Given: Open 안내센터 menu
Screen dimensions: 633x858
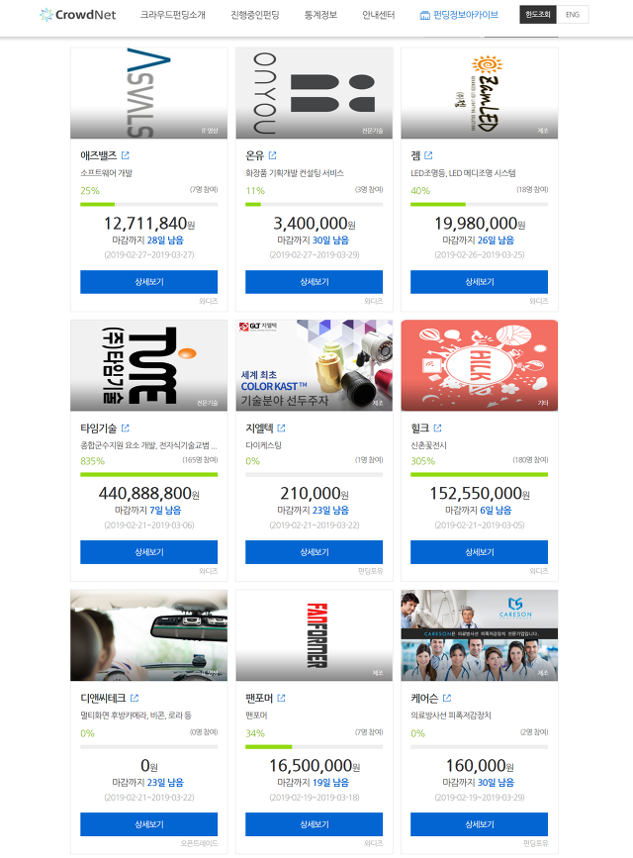Looking at the screenshot, I should point(379,15).
